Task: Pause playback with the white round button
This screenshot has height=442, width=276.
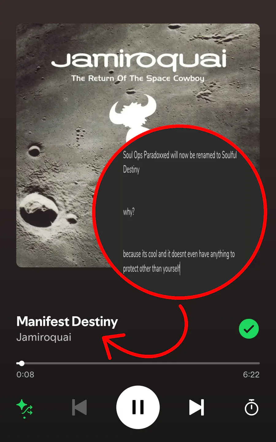Action: pos(138,407)
